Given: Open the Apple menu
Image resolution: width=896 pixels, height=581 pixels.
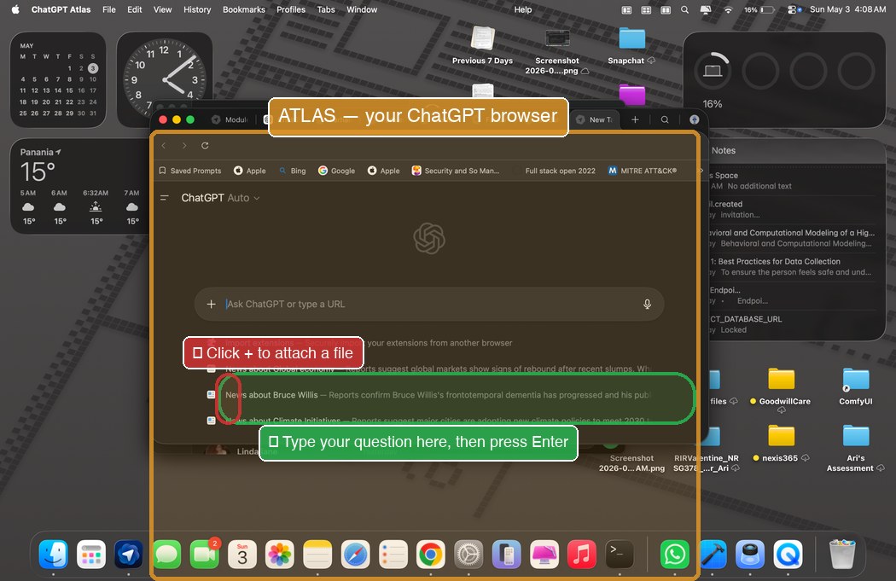Looking at the screenshot, I should pos(15,9).
